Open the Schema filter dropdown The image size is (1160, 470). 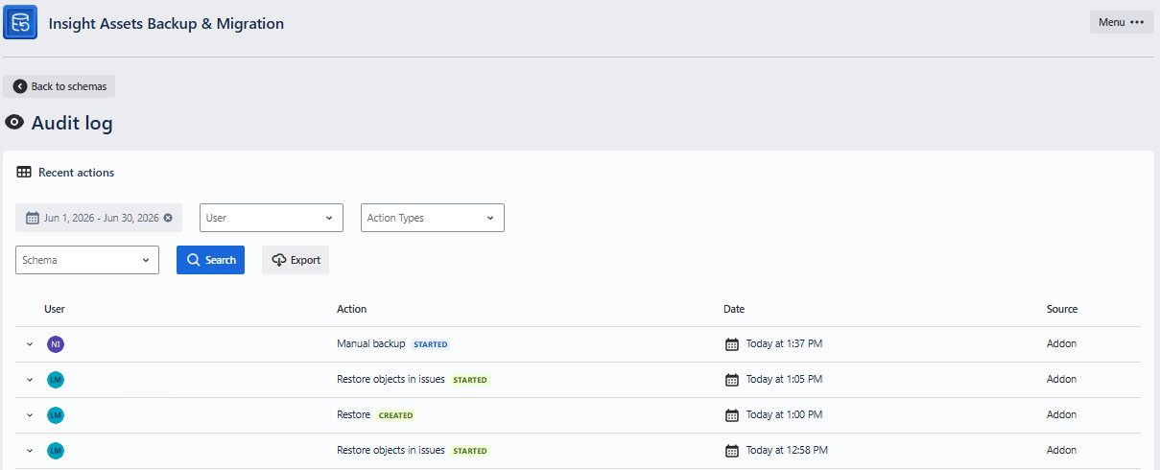click(87, 260)
